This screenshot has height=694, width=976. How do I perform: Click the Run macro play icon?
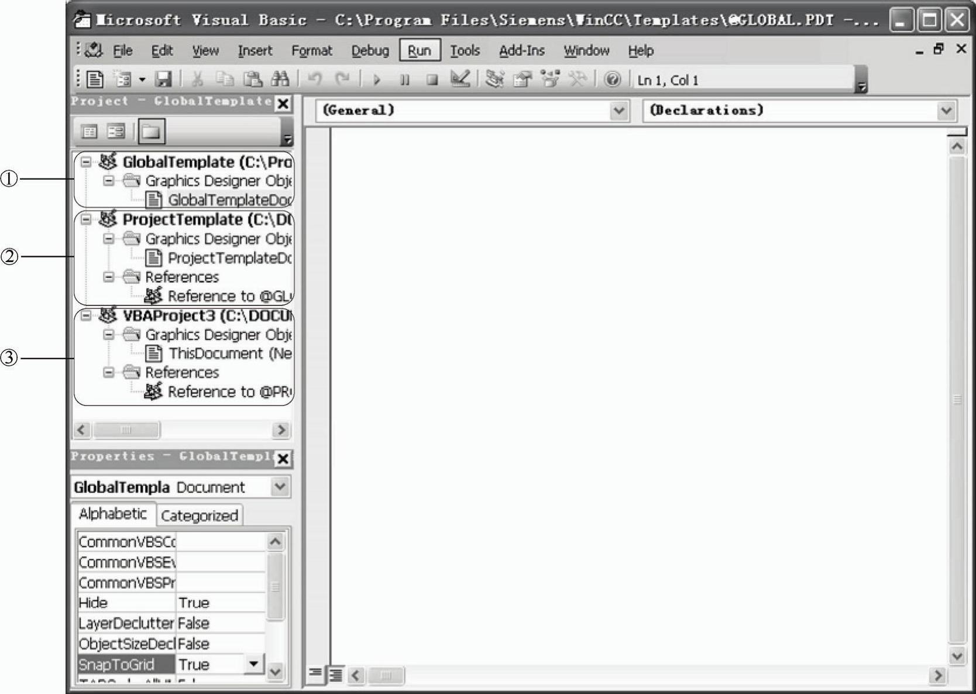tap(376, 80)
